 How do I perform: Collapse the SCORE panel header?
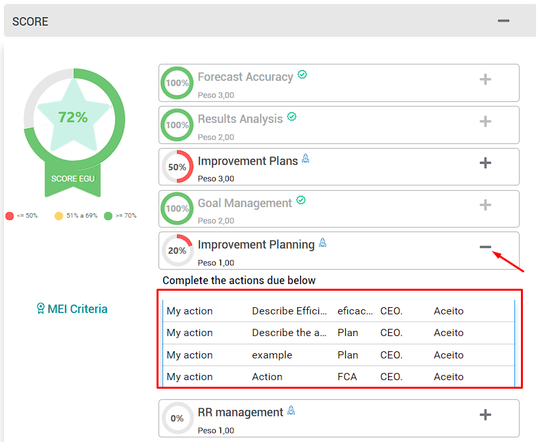[503, 21]
